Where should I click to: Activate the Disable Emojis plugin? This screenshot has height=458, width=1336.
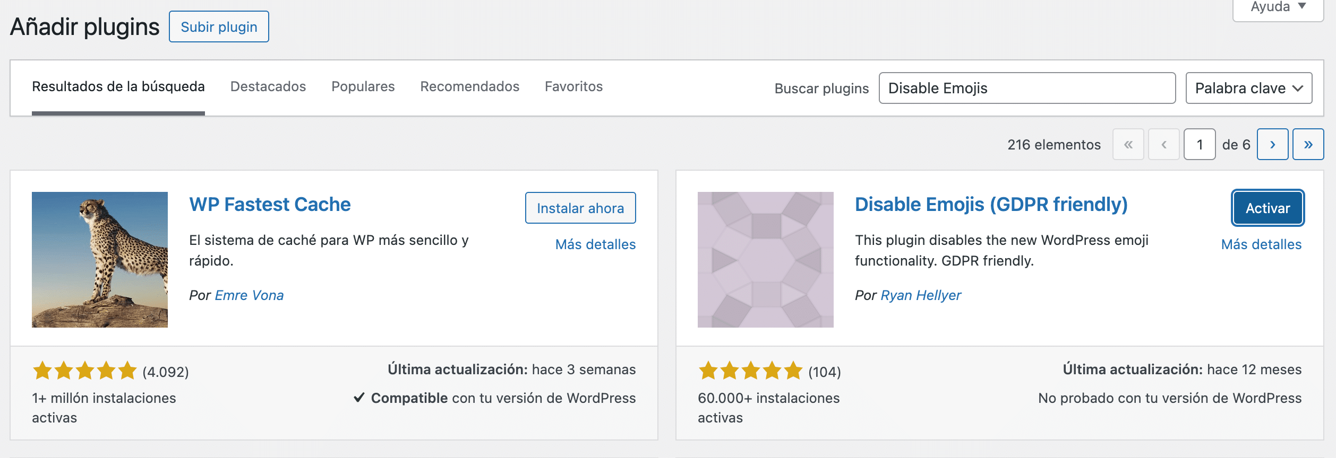point(1268,208)
